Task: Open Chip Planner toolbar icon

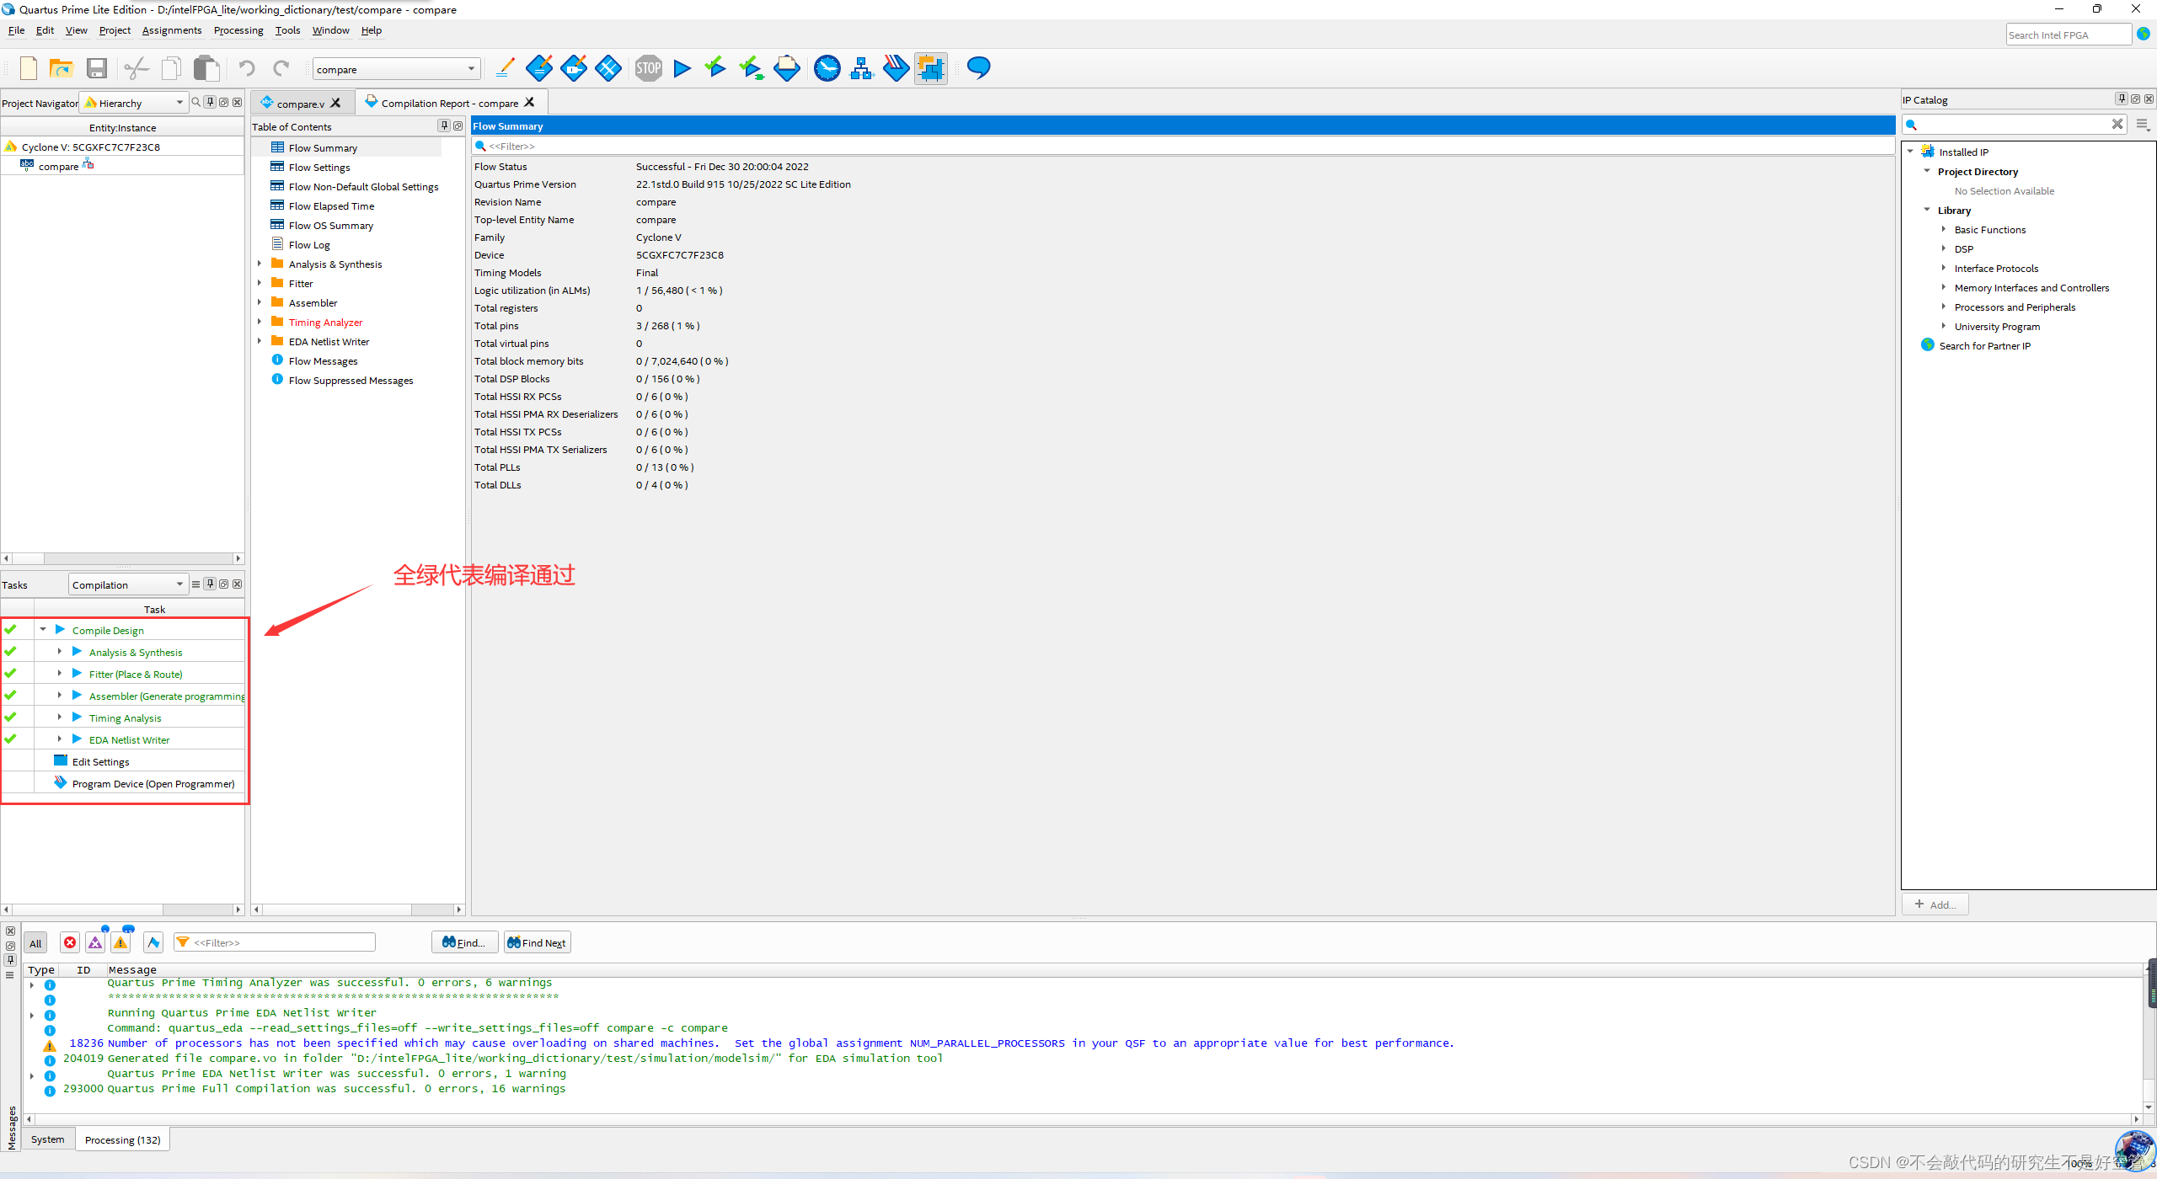Action: tap(930, 68)
